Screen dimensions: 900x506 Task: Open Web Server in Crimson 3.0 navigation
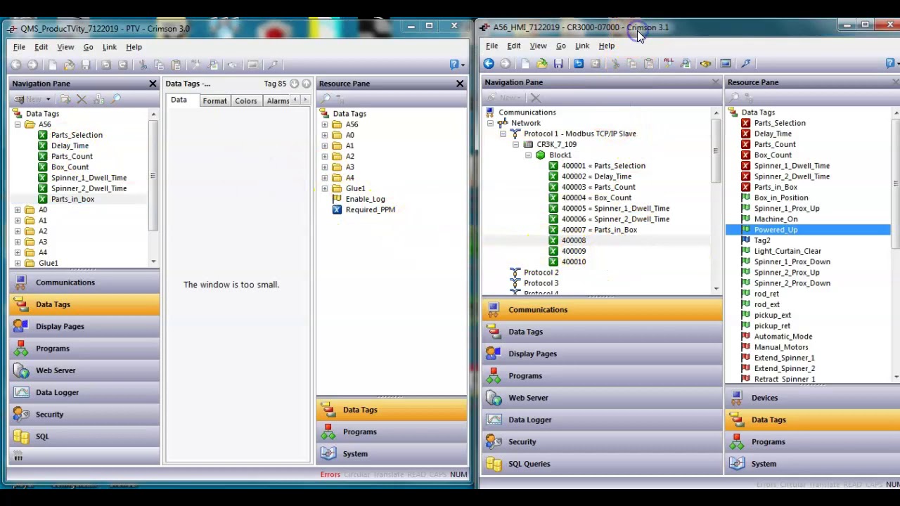pyautogui.click(x=84, y=370)
